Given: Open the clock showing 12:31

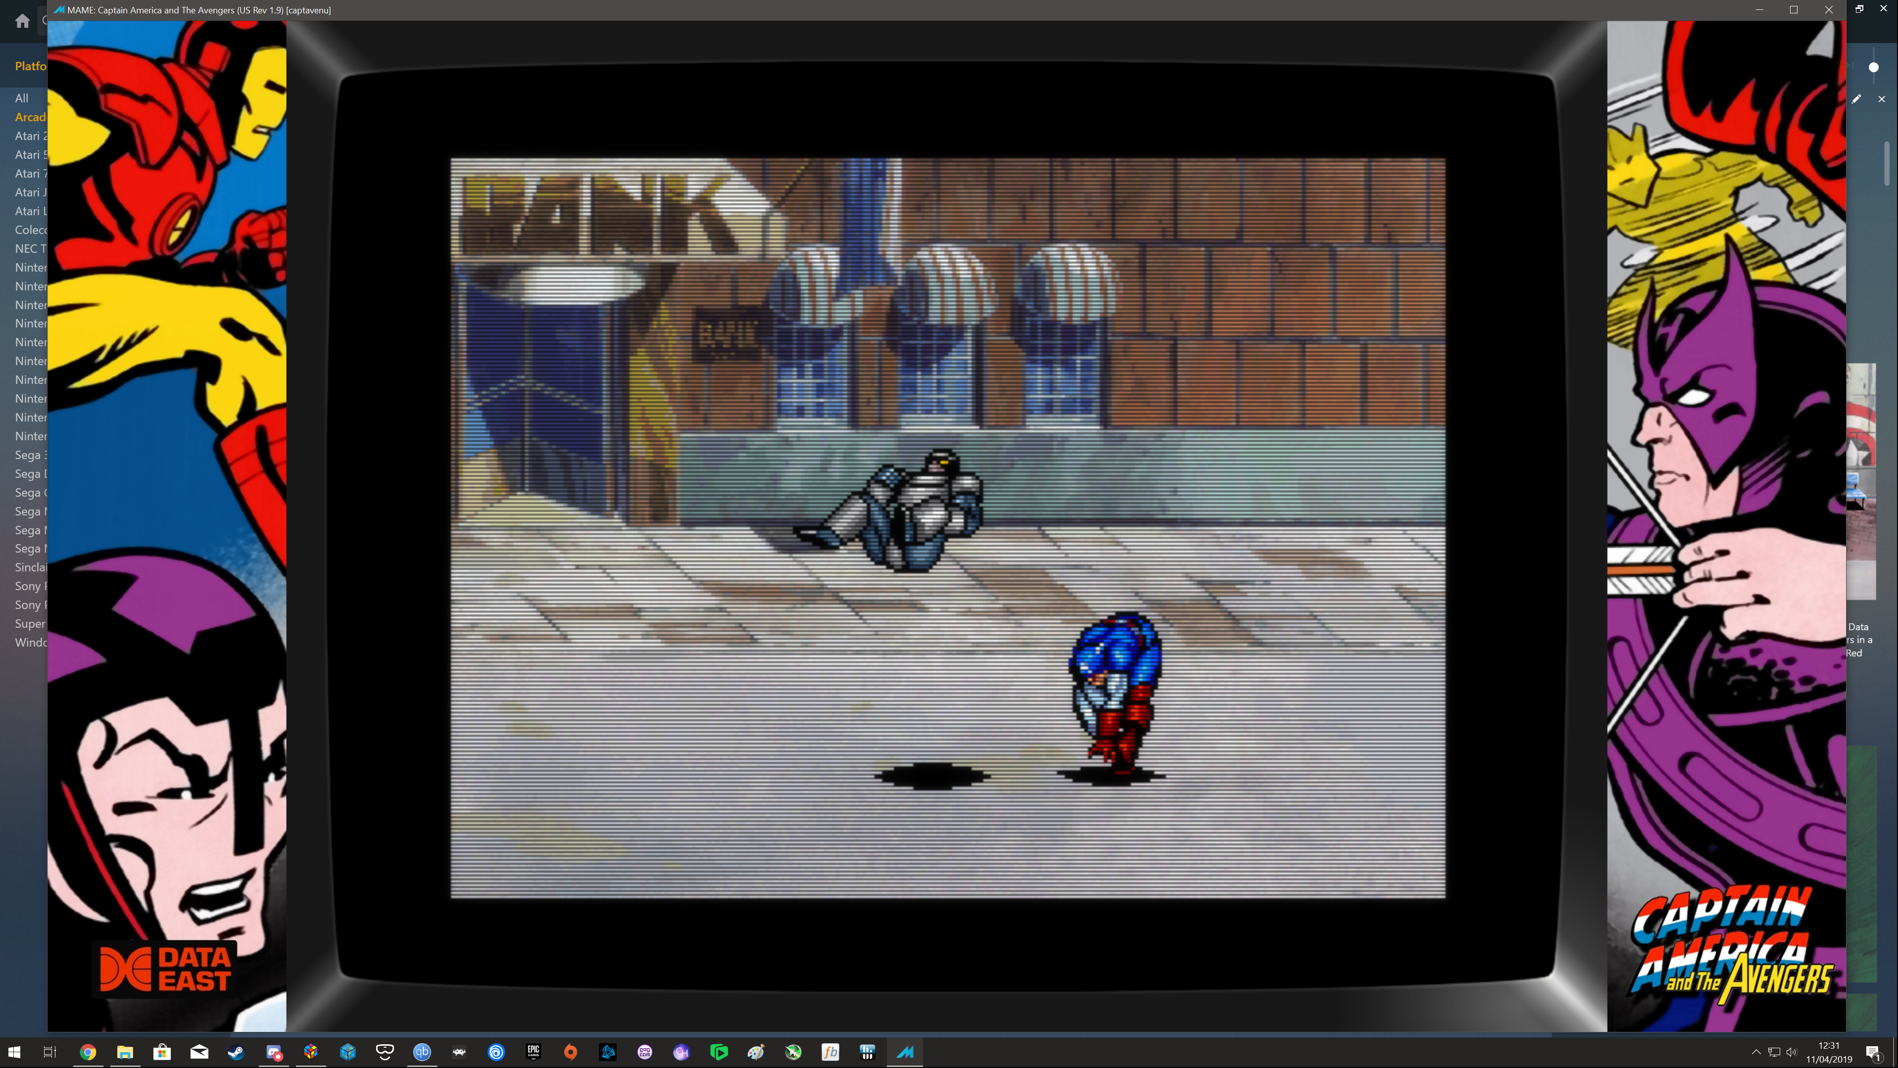Looking at the screenshot, I should click(x=1829, y=1052).
